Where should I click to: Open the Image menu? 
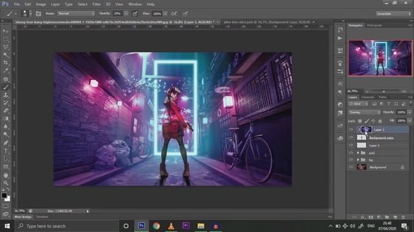click(x=41, y=5)
